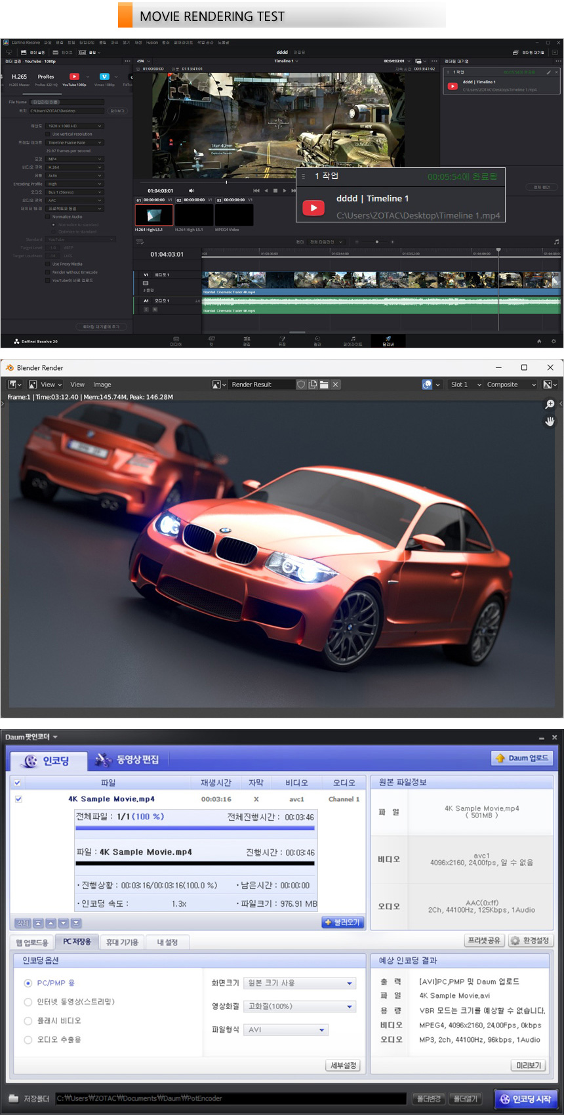Click the 불러오기 button to load files
564x1116 pixels.
point(342,922)
